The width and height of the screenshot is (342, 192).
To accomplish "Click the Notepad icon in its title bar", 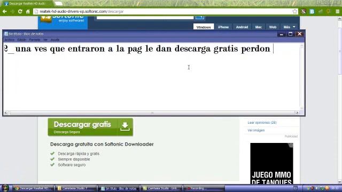I will tap(6, 34).
